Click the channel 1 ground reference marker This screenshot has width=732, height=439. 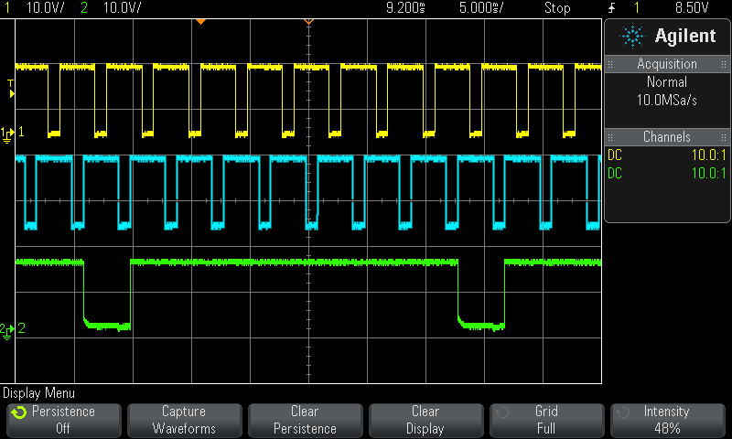9,133
